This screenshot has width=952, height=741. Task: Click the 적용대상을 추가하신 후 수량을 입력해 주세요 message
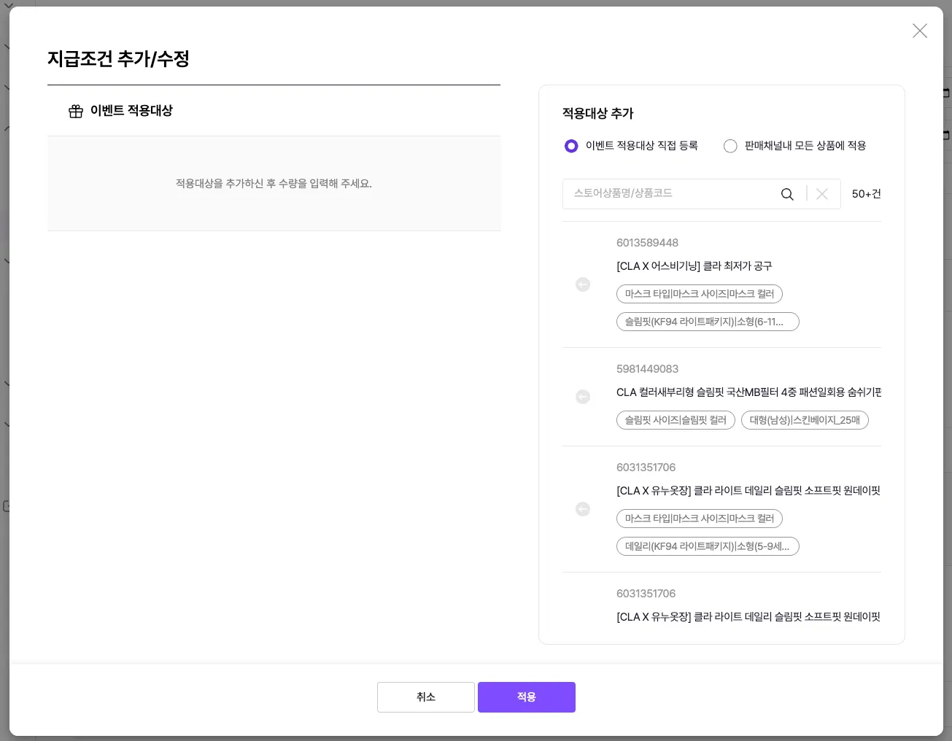point(274,184)
